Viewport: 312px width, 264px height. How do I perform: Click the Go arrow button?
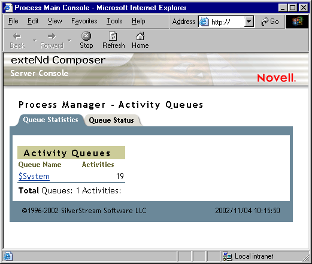point(270,22)
